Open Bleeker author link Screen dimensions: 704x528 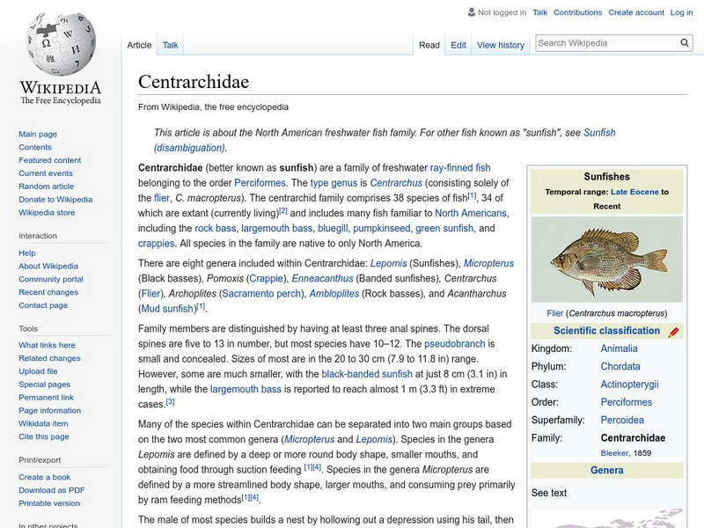pos(614,453)
